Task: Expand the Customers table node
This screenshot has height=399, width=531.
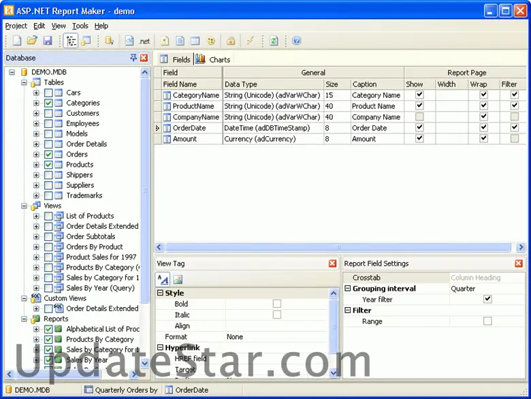Action: pos(36,113)
